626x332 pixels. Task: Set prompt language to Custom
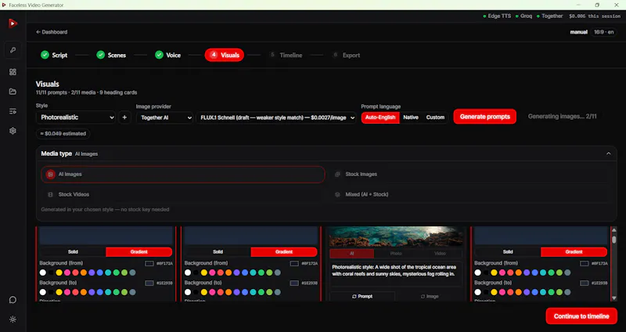pyautogui.click(x=435, y=117)
